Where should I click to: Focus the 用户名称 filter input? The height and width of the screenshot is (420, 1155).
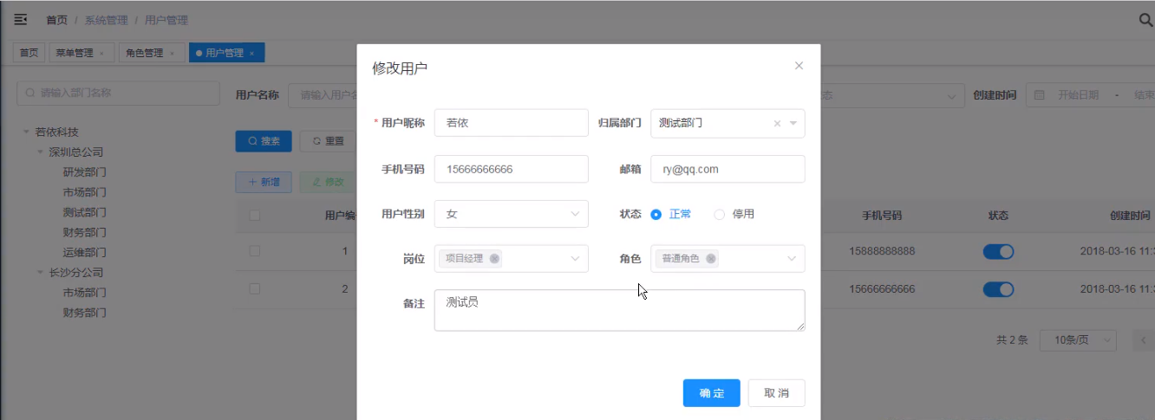323,95
